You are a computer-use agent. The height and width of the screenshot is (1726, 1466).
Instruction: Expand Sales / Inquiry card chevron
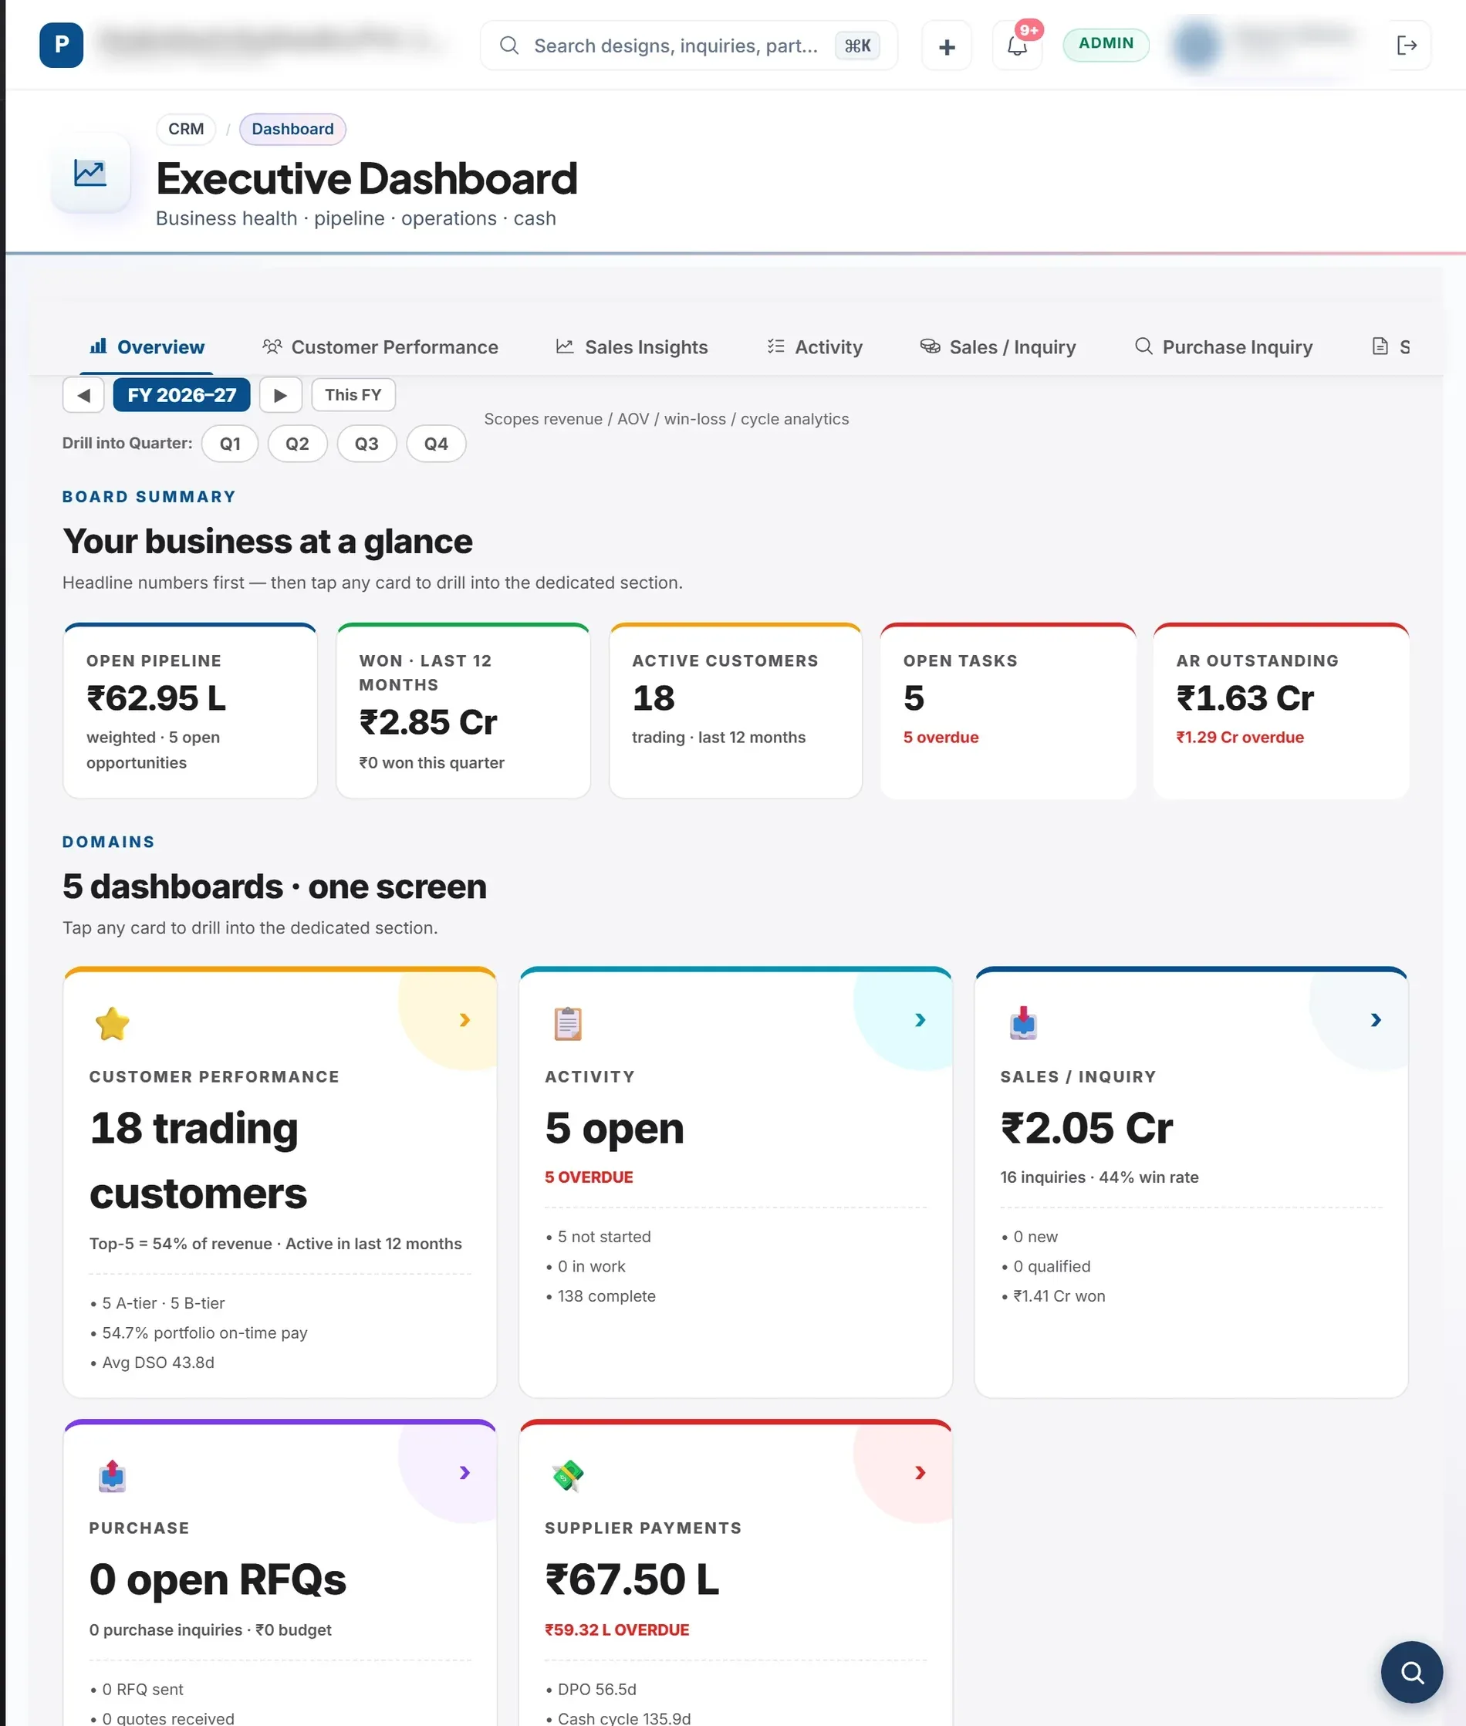tap(1376, 1020)
